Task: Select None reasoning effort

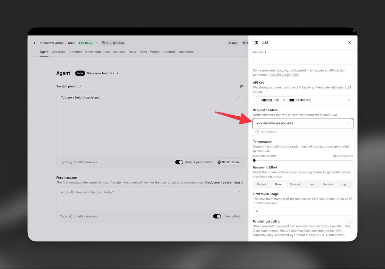Action: [x=278, y=184]
